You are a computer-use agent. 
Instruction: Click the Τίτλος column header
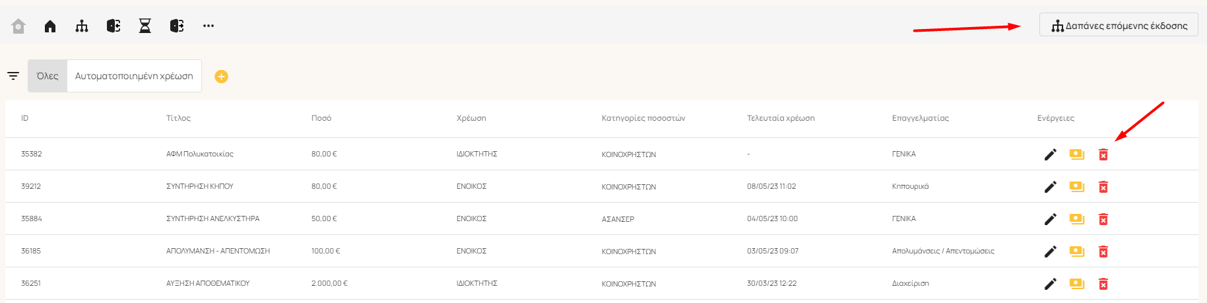pyautogui.click(x=178, y=118)
